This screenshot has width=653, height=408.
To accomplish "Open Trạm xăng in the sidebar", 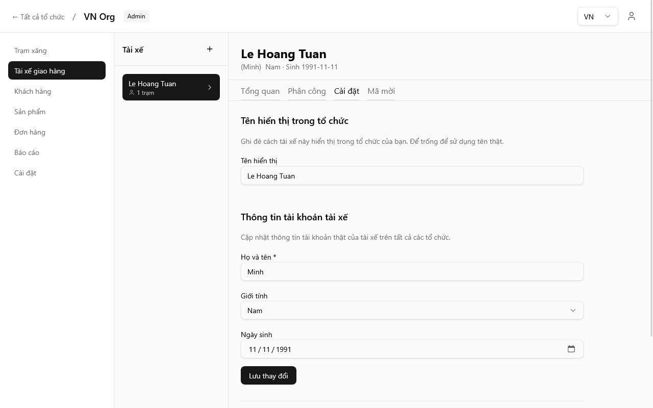I will [31, 50].
